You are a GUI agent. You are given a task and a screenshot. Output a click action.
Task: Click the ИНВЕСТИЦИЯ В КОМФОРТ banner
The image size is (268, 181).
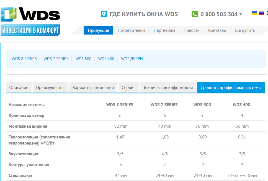30,30
